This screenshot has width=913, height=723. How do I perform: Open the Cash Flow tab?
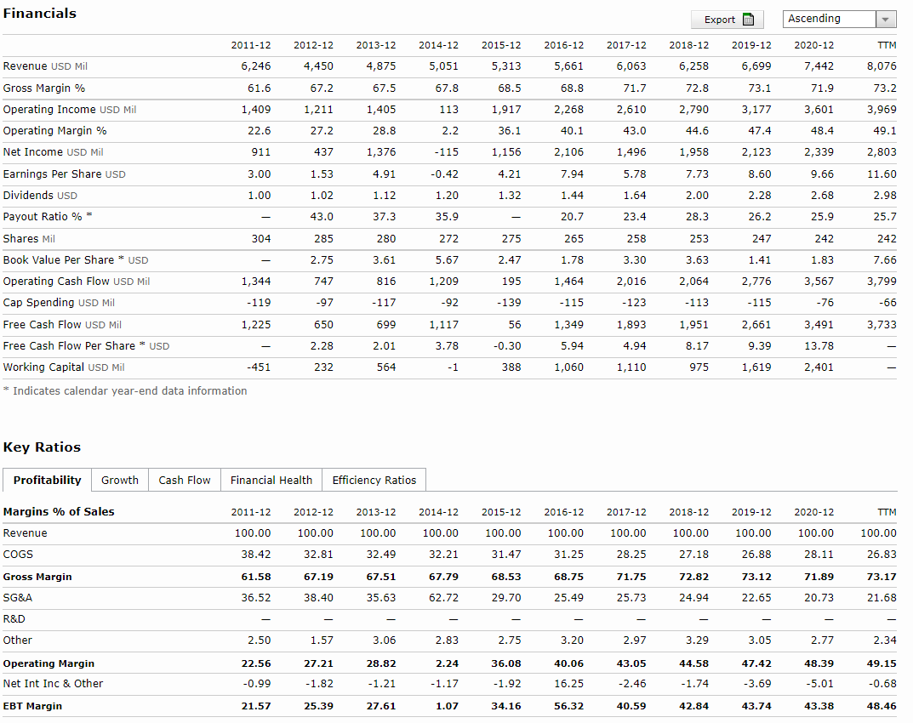[x=185, y=481]
